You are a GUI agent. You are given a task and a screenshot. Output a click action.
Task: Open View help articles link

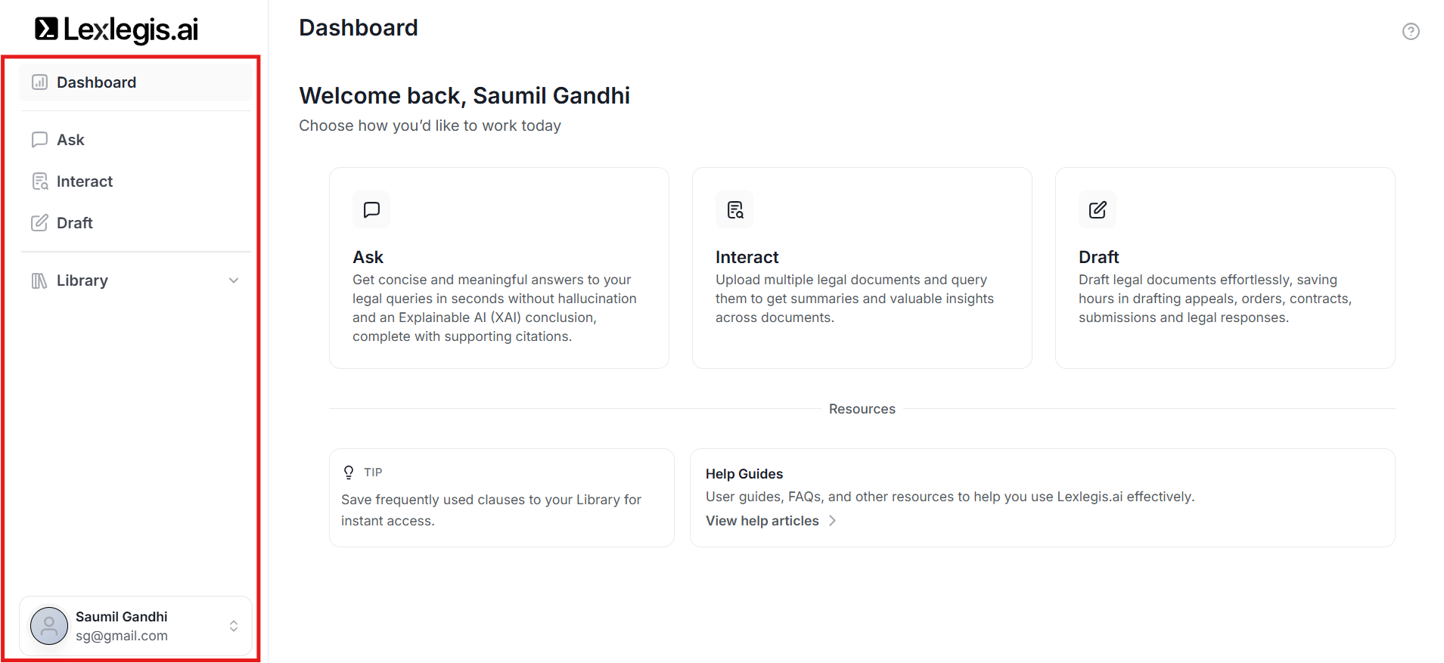762,521
